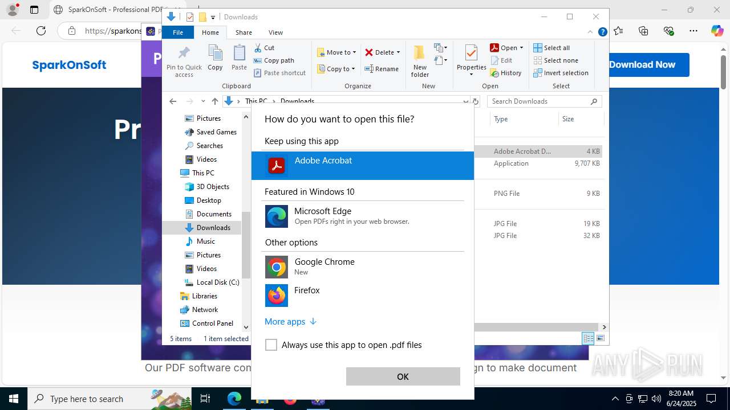Viewport: 730px width, 410px height.
Task: Select Firefox as the opening app
Action: point(363,296)
